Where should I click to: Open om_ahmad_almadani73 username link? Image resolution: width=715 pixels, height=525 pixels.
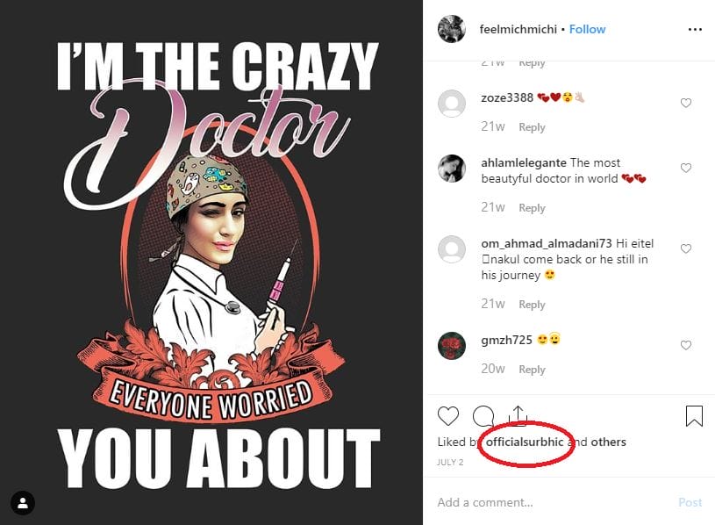(x=547, y=243)
